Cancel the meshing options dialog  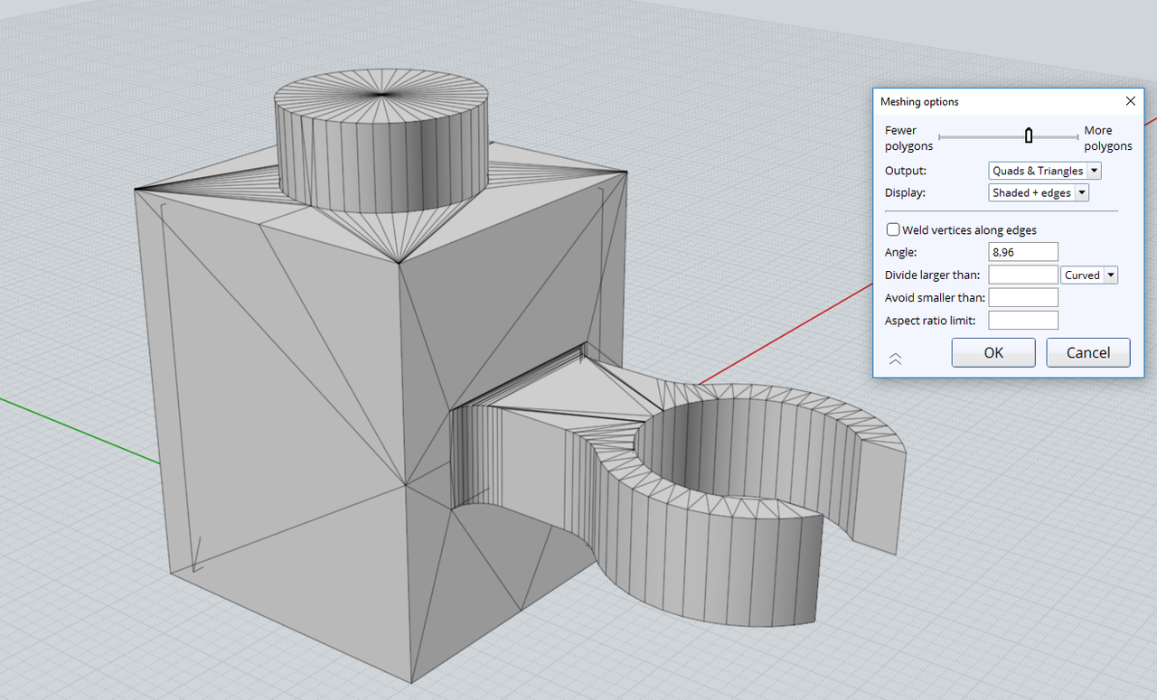pos(1088,352)
